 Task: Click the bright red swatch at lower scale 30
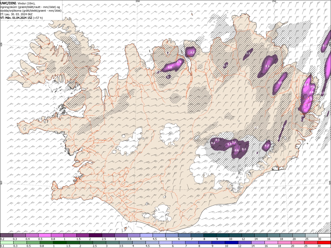coord(324,243)
